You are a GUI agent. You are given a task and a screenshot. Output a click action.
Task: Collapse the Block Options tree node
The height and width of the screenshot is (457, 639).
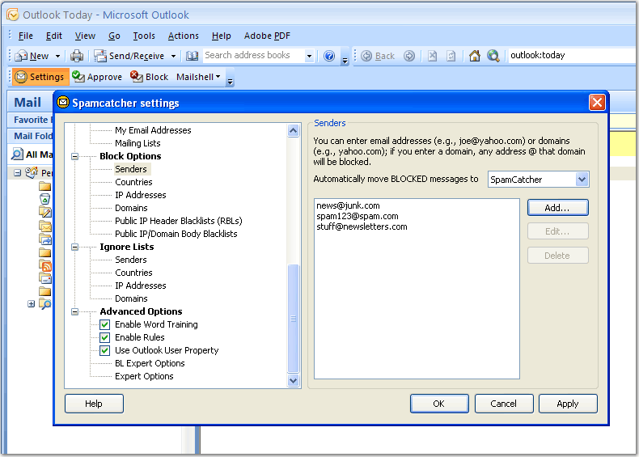(75, 156)
